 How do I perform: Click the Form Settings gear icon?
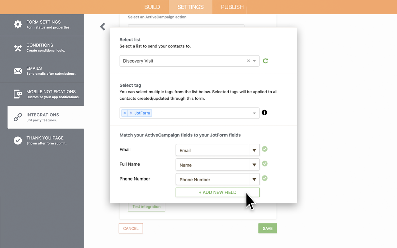coord(18,24)
